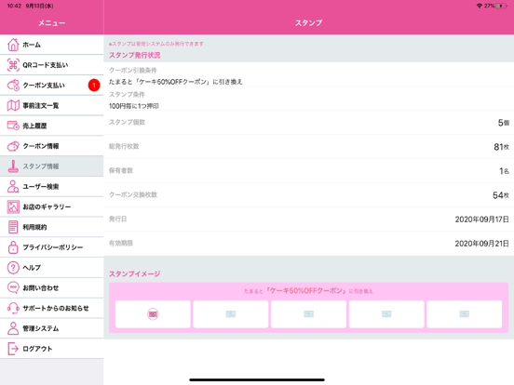Viewport: 514px width, 385px height.
Task: Open ユーザー検索 menu item
Action: pos(52,186)
